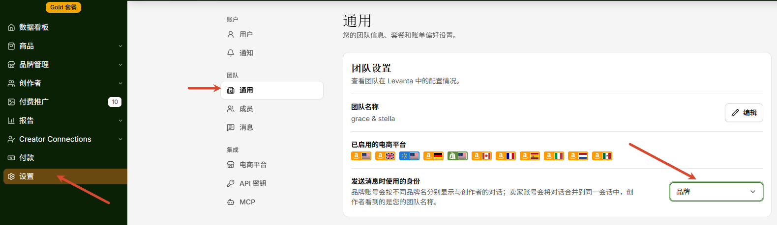Click the Gold 套餐 plan badge
The height and width of the screenshot is (225, 777).
[63, 7]
